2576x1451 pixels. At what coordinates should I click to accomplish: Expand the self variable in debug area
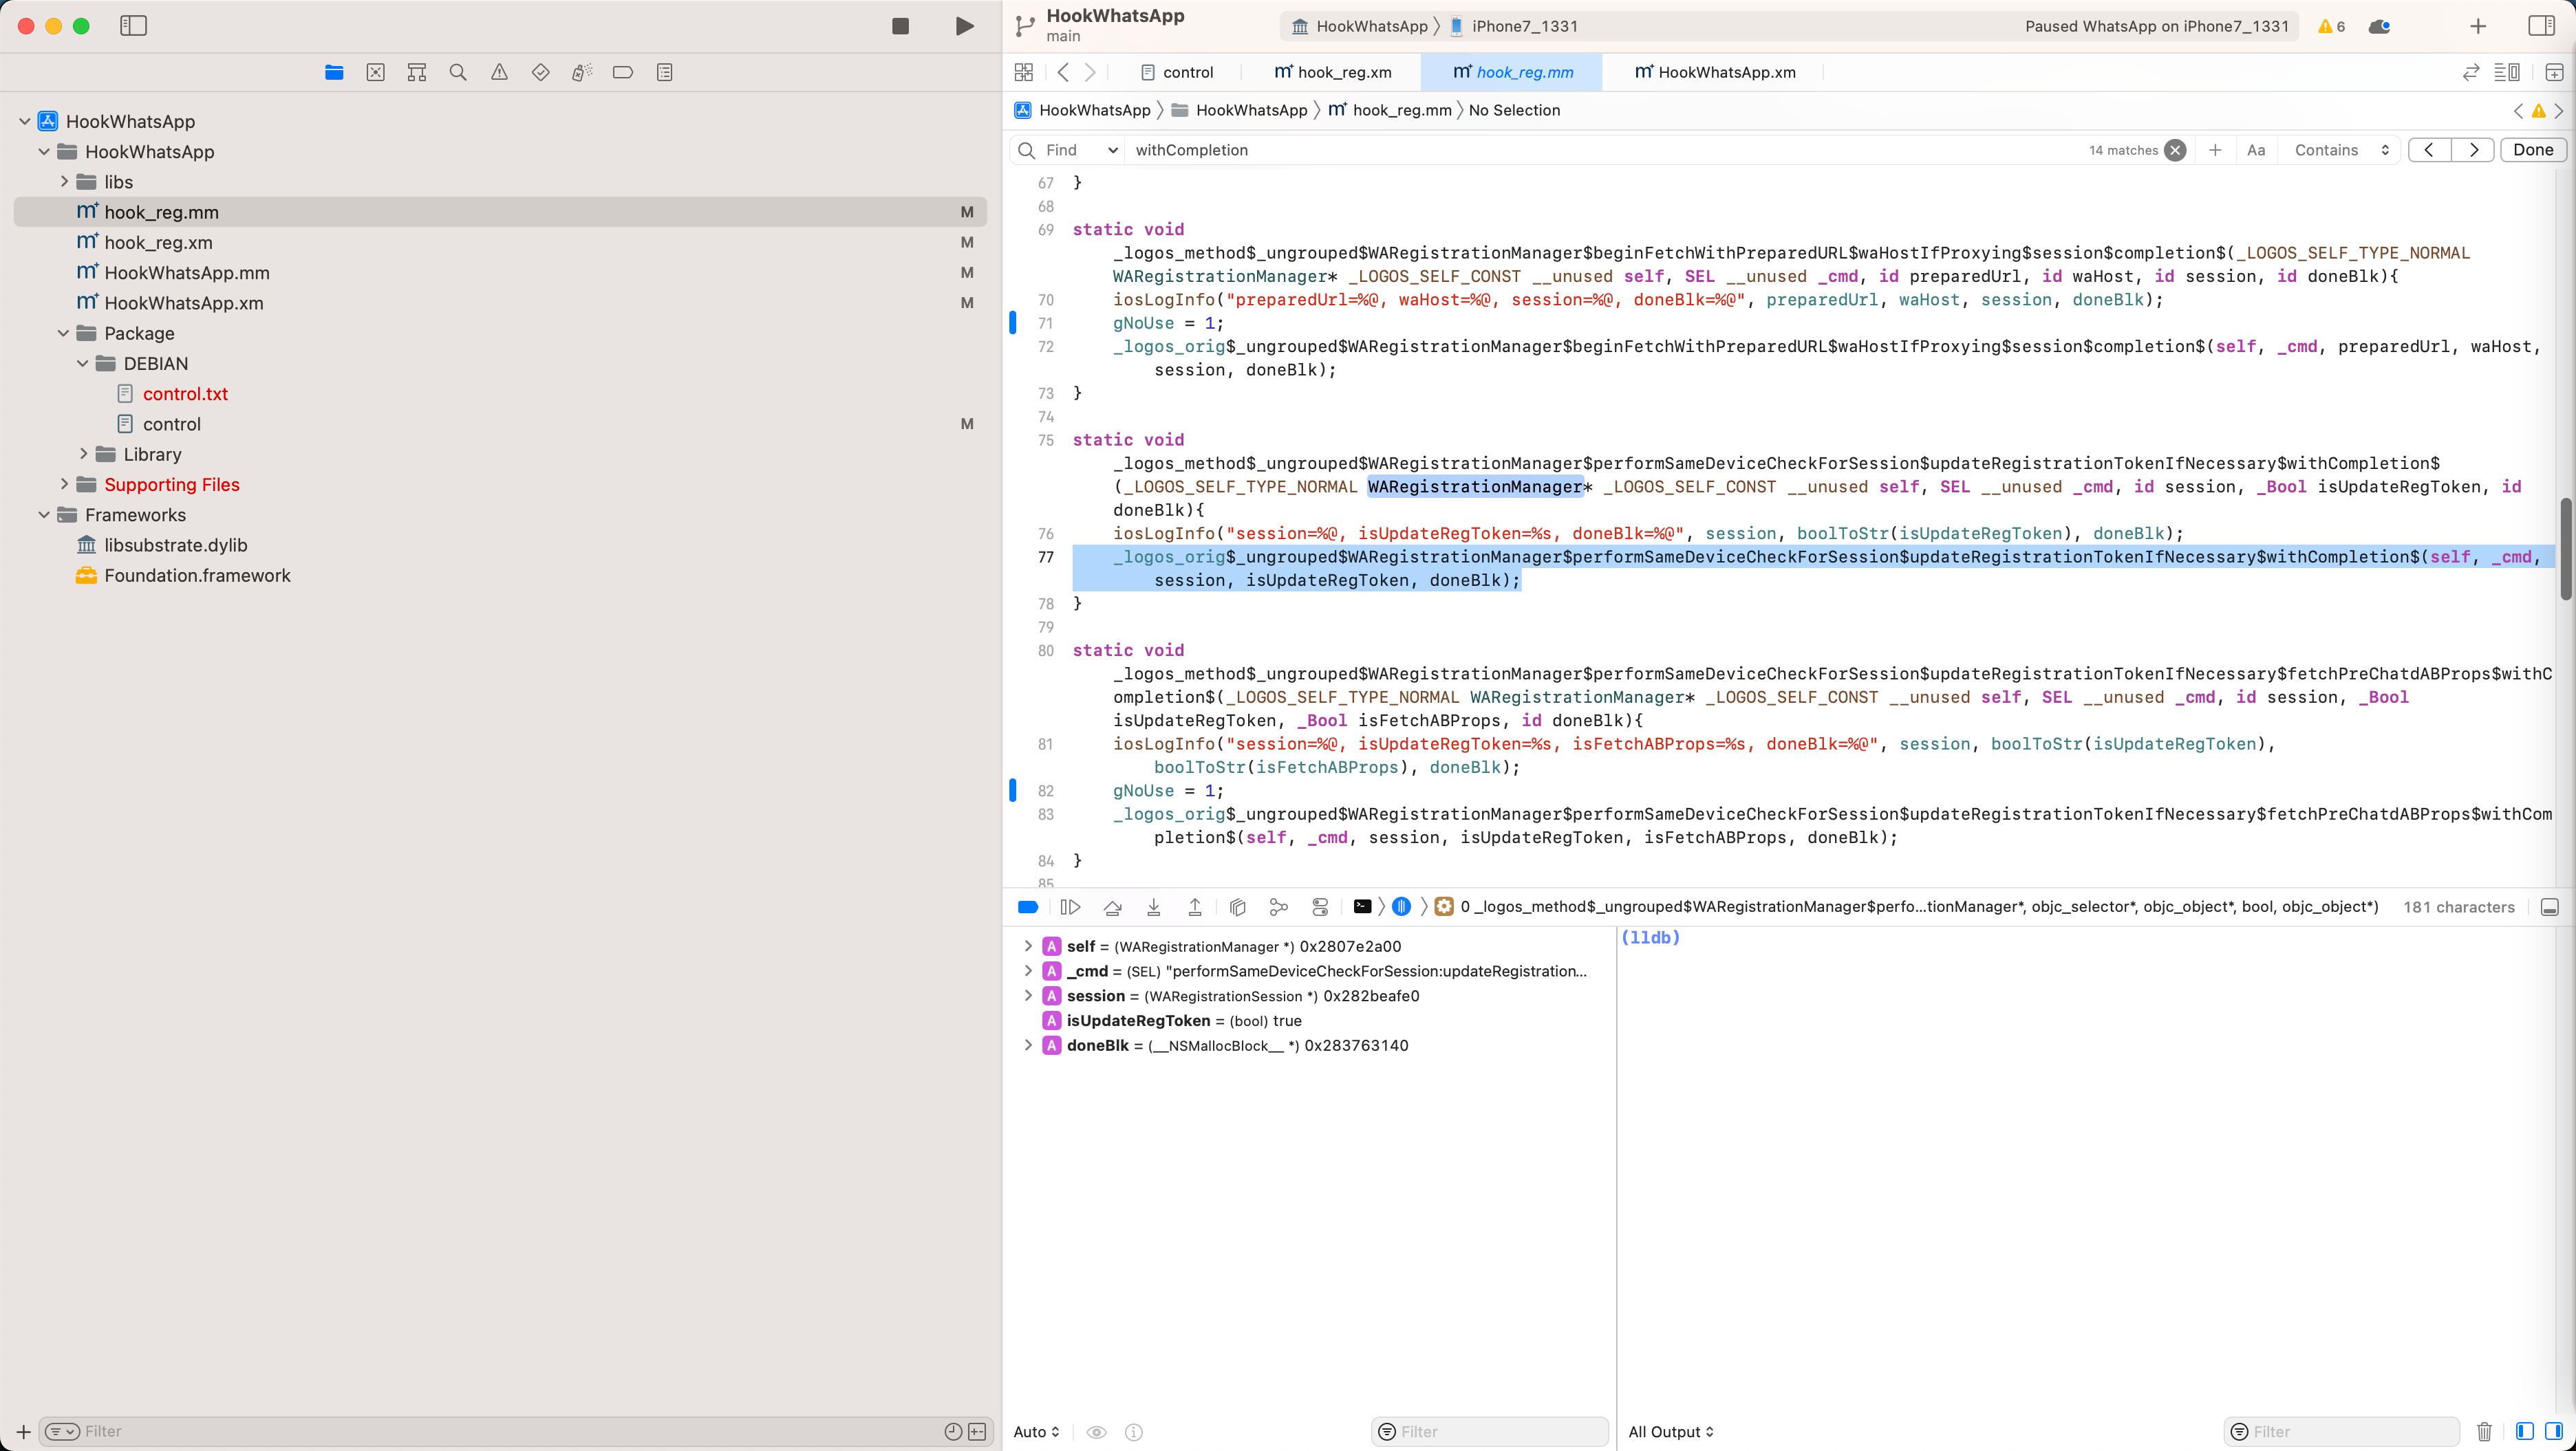tap(1028, 946)
